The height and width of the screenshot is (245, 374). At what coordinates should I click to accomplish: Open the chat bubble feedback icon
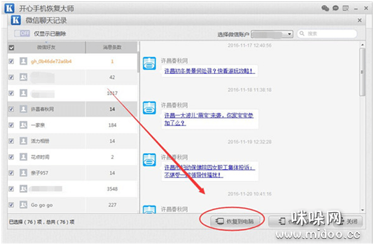[x=336, y=8]
